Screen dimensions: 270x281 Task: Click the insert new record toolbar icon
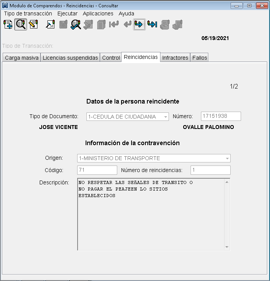click(8, 25)
